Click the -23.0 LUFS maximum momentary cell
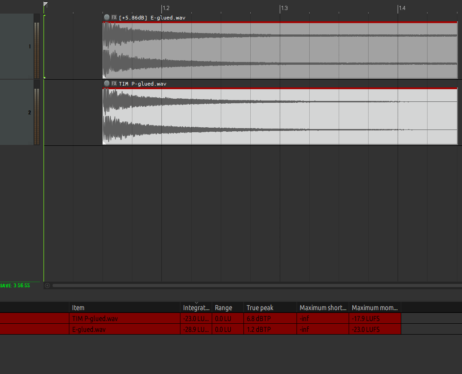Viewport: 462px width, 374px height. 375,329
